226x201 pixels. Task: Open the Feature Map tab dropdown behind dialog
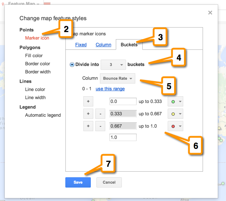tap(38, 4)
